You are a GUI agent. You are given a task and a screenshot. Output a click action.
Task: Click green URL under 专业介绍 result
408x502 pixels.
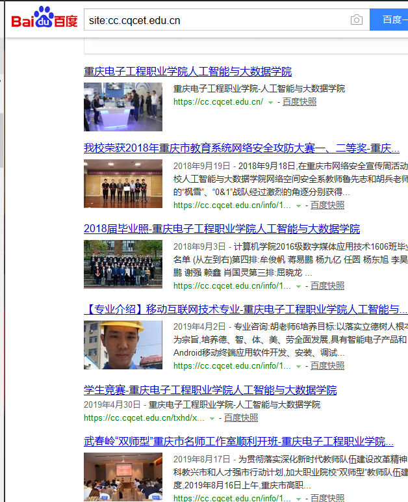(x=232, y=366)
